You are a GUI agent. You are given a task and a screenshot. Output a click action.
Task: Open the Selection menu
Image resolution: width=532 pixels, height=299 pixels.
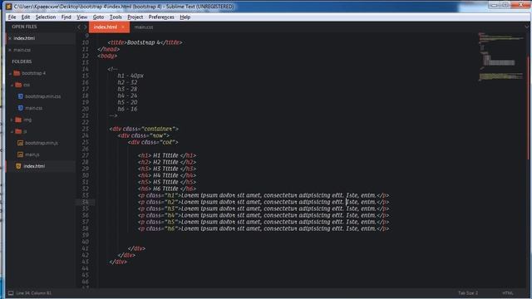point(46,17)
